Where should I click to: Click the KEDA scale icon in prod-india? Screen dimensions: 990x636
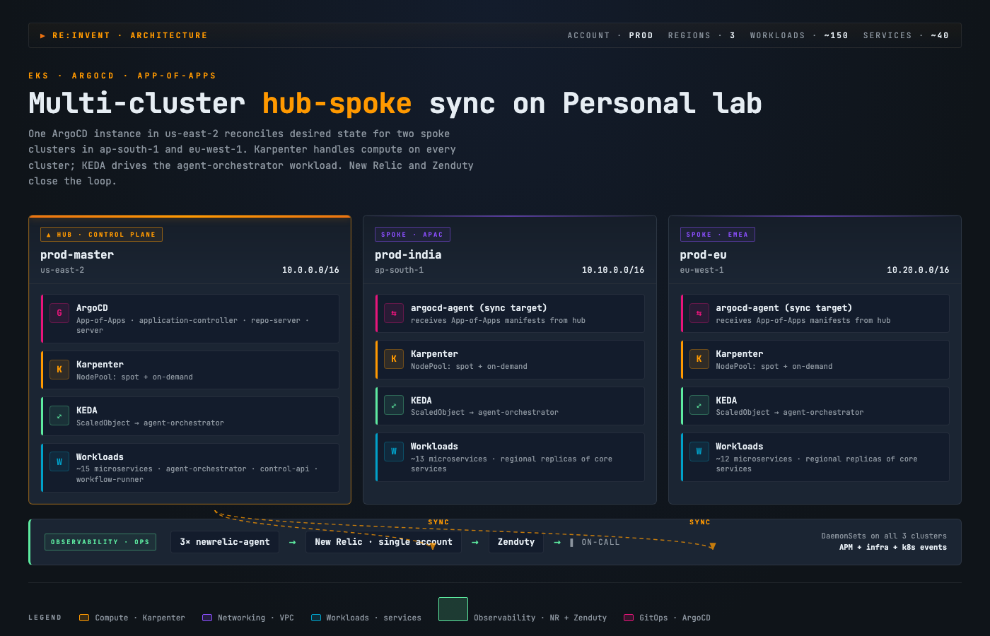[394, 406]
